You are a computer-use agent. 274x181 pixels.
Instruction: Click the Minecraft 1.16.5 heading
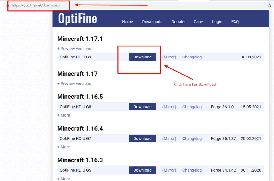[x=80, y=97]
